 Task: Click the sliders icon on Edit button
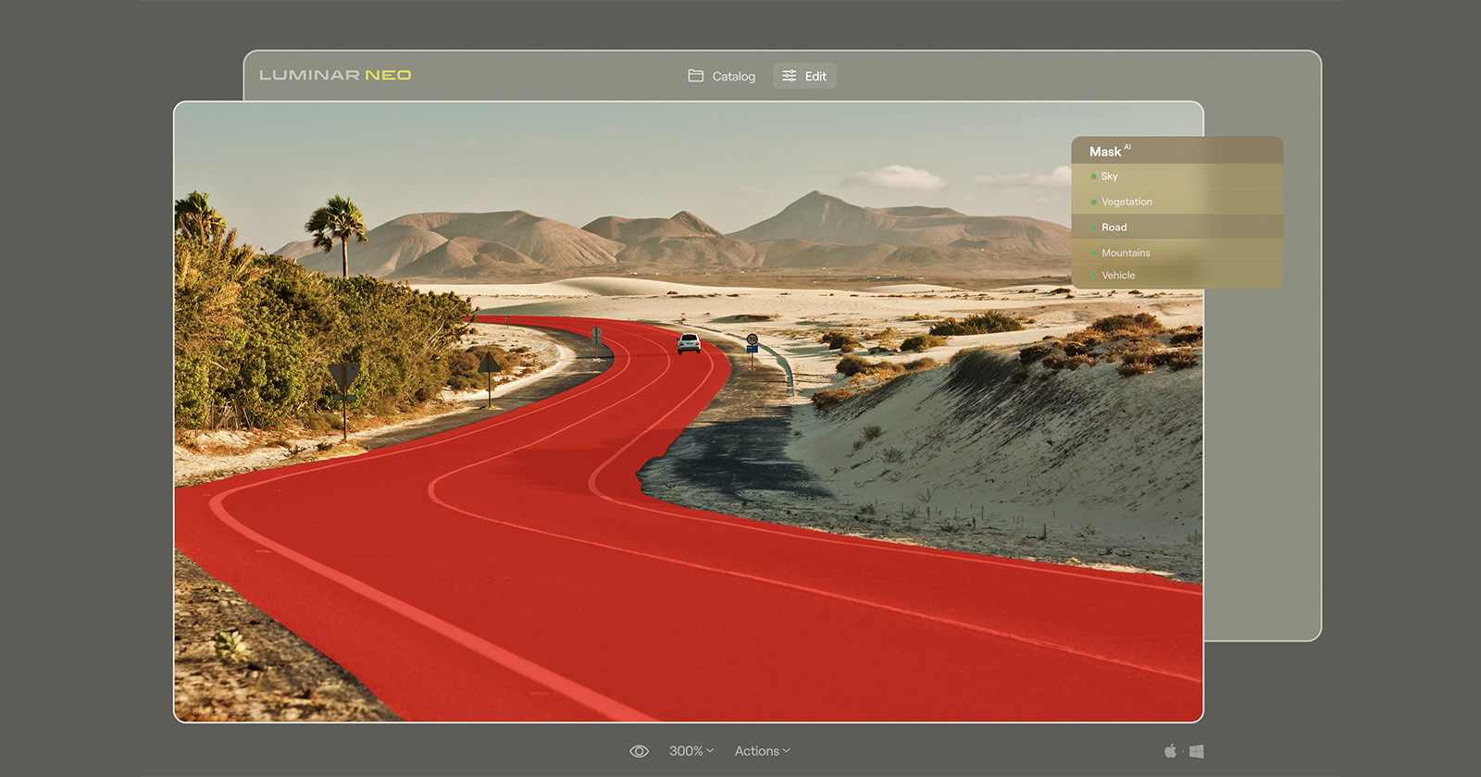[790, 76]
